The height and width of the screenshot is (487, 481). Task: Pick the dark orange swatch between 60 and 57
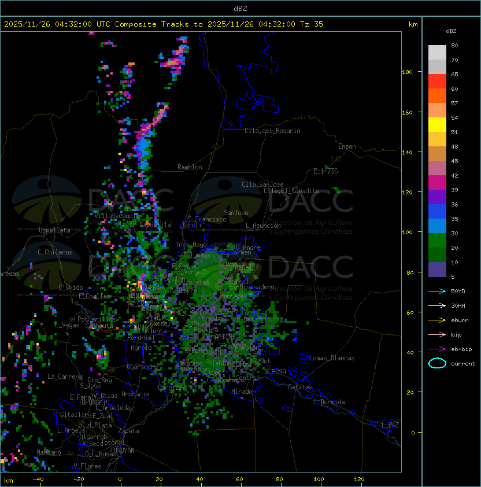pyautogui.click(x=437, y=95)
